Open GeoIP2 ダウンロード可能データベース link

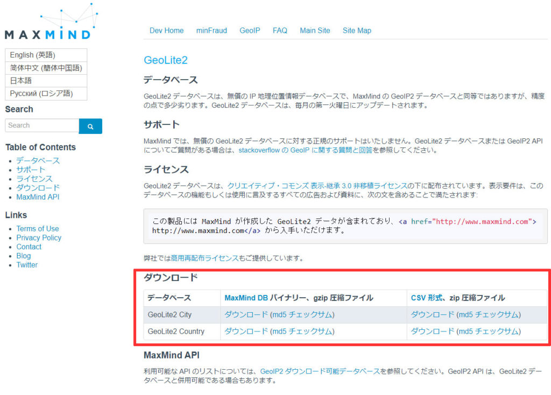[320, 371]
